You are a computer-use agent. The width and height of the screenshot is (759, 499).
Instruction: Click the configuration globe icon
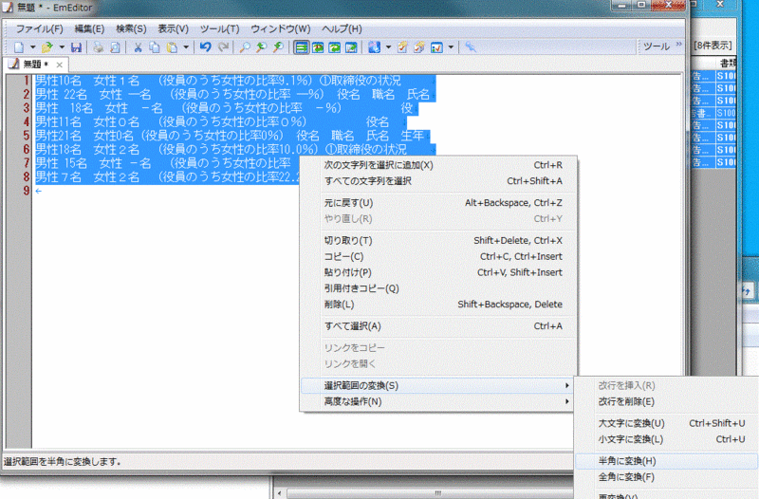[x=374, y=47]
